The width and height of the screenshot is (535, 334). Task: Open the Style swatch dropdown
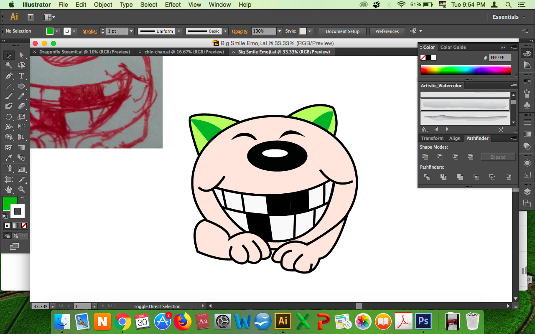tap(310, 31)
